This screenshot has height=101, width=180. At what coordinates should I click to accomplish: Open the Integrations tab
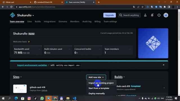[49, 22]
